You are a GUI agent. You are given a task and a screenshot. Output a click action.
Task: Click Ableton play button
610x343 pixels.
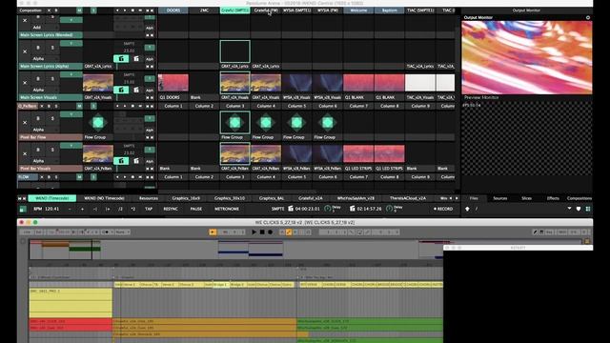(x=254, y=232)
